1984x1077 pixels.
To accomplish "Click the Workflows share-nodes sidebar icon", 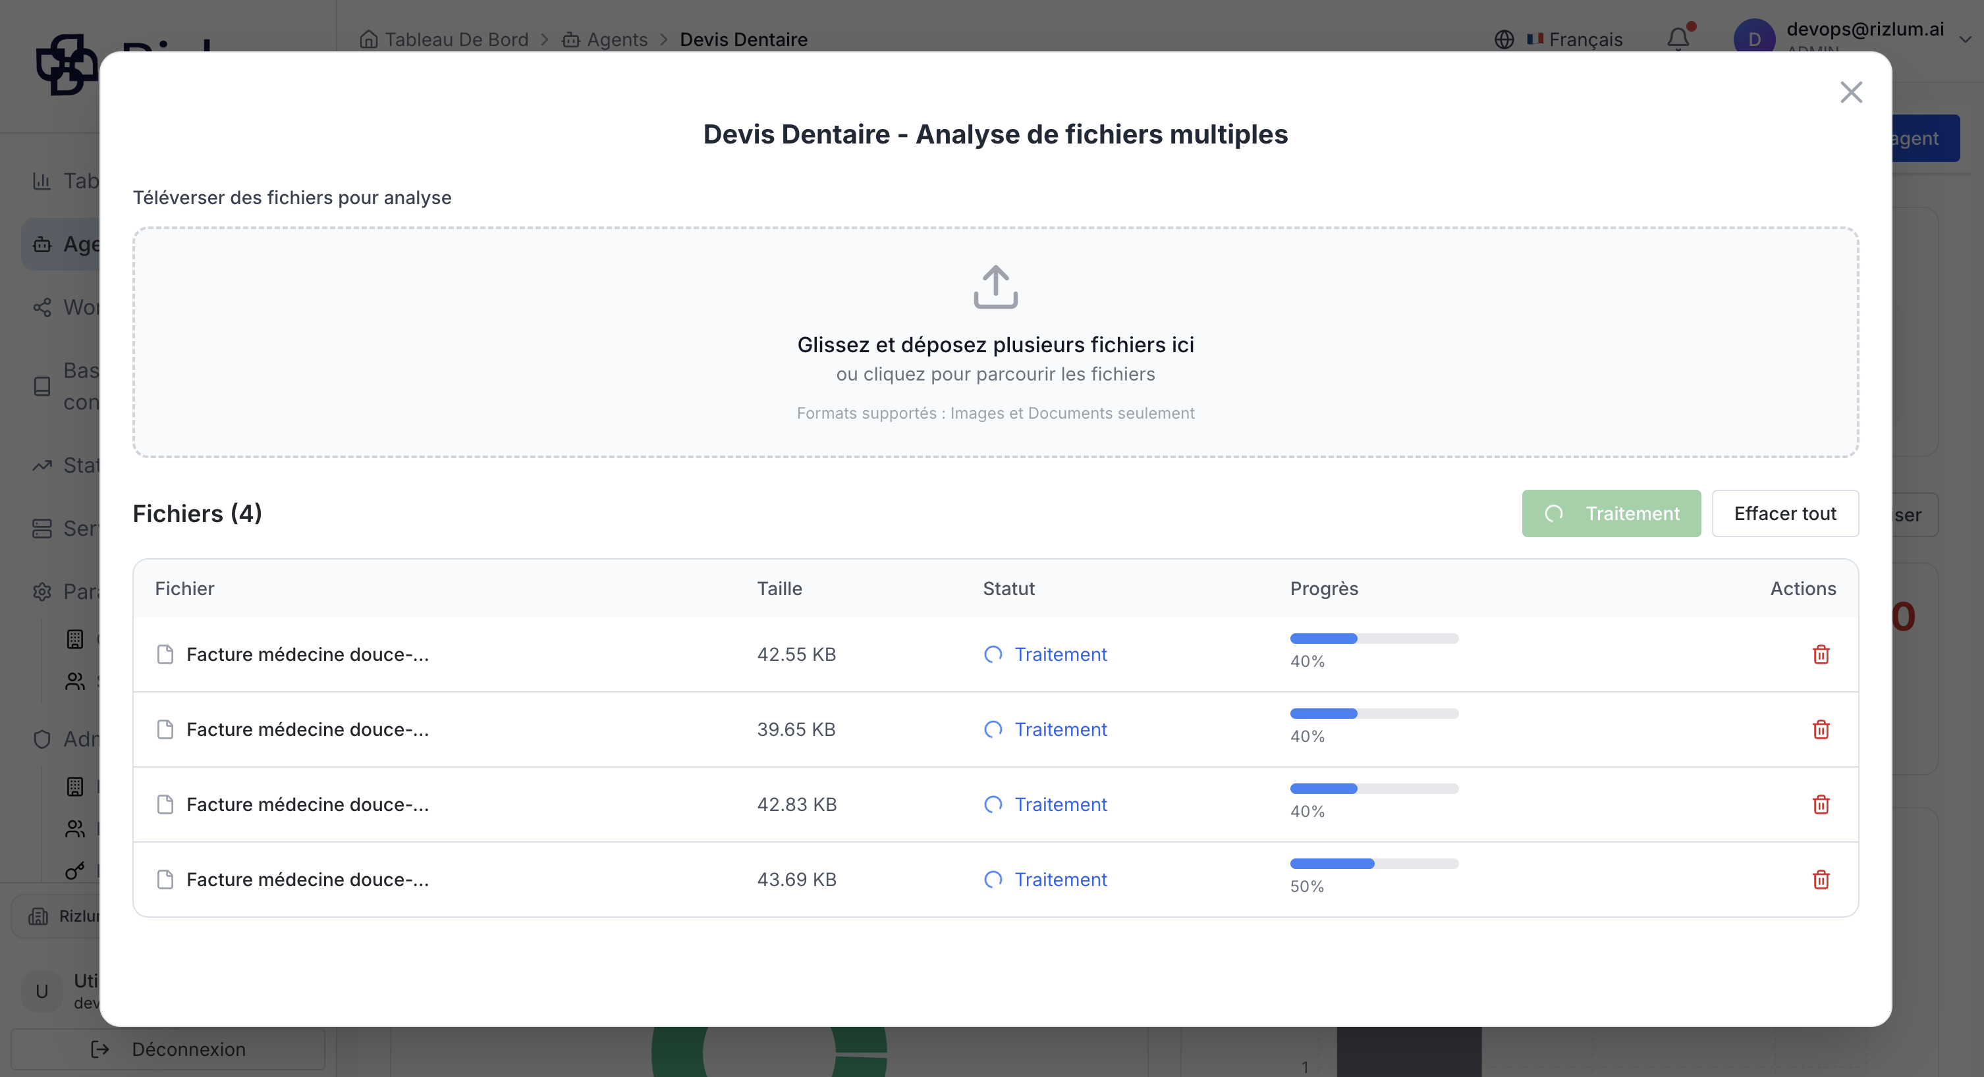I will (x=41, y=307).
